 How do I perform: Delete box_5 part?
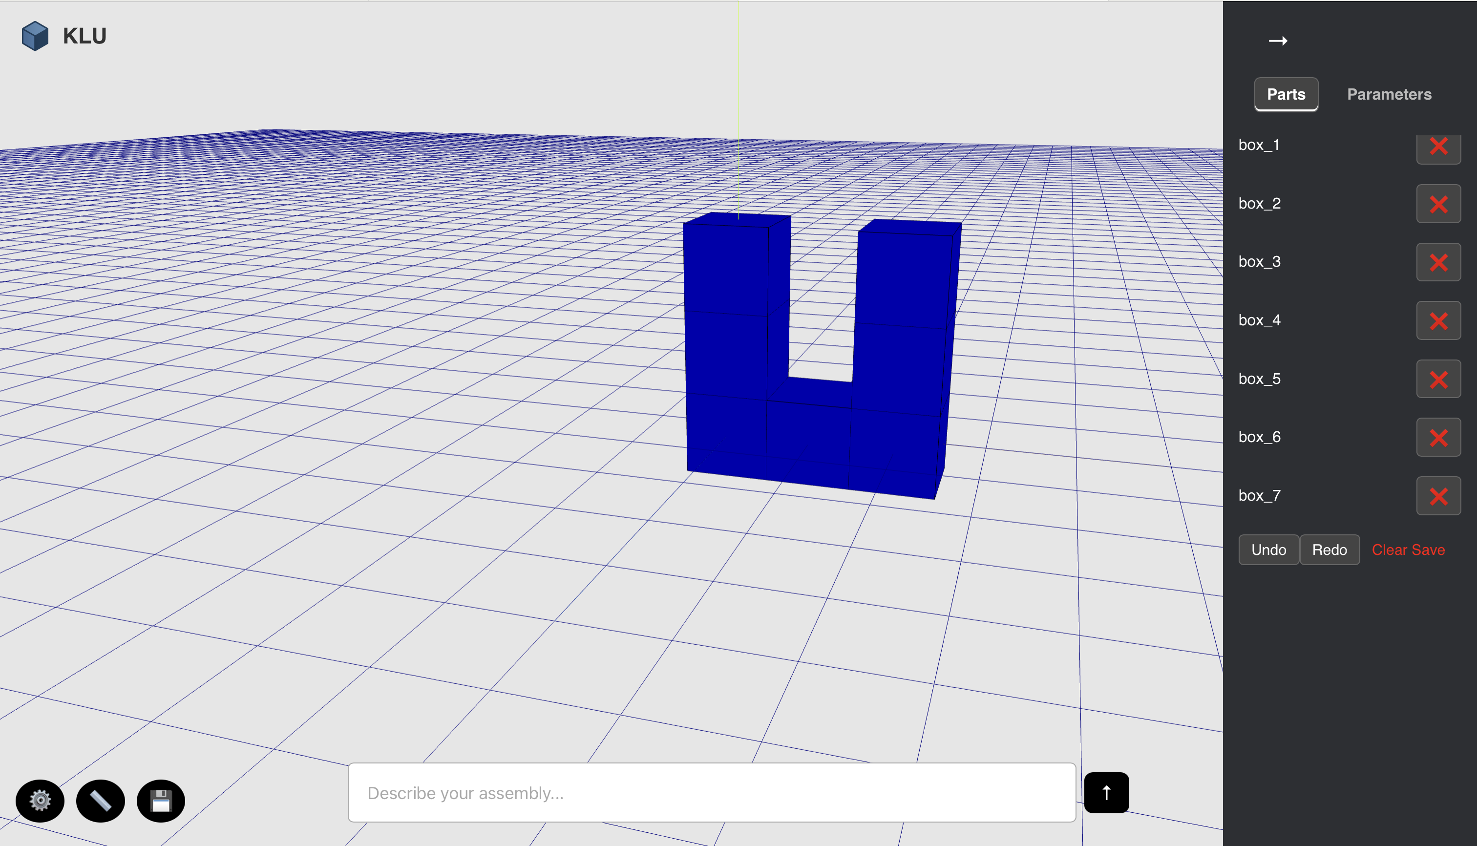coord(1438,379)
